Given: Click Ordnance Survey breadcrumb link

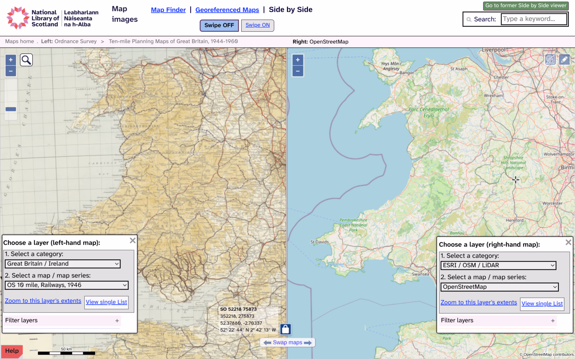Looking at the screenshot, I should (76, 41).
